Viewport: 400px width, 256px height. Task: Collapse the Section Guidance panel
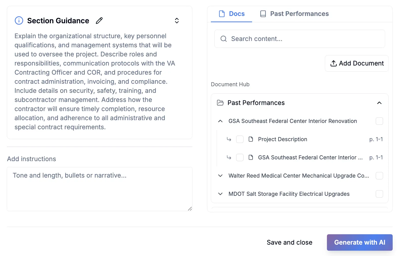[x=177, y=21]
